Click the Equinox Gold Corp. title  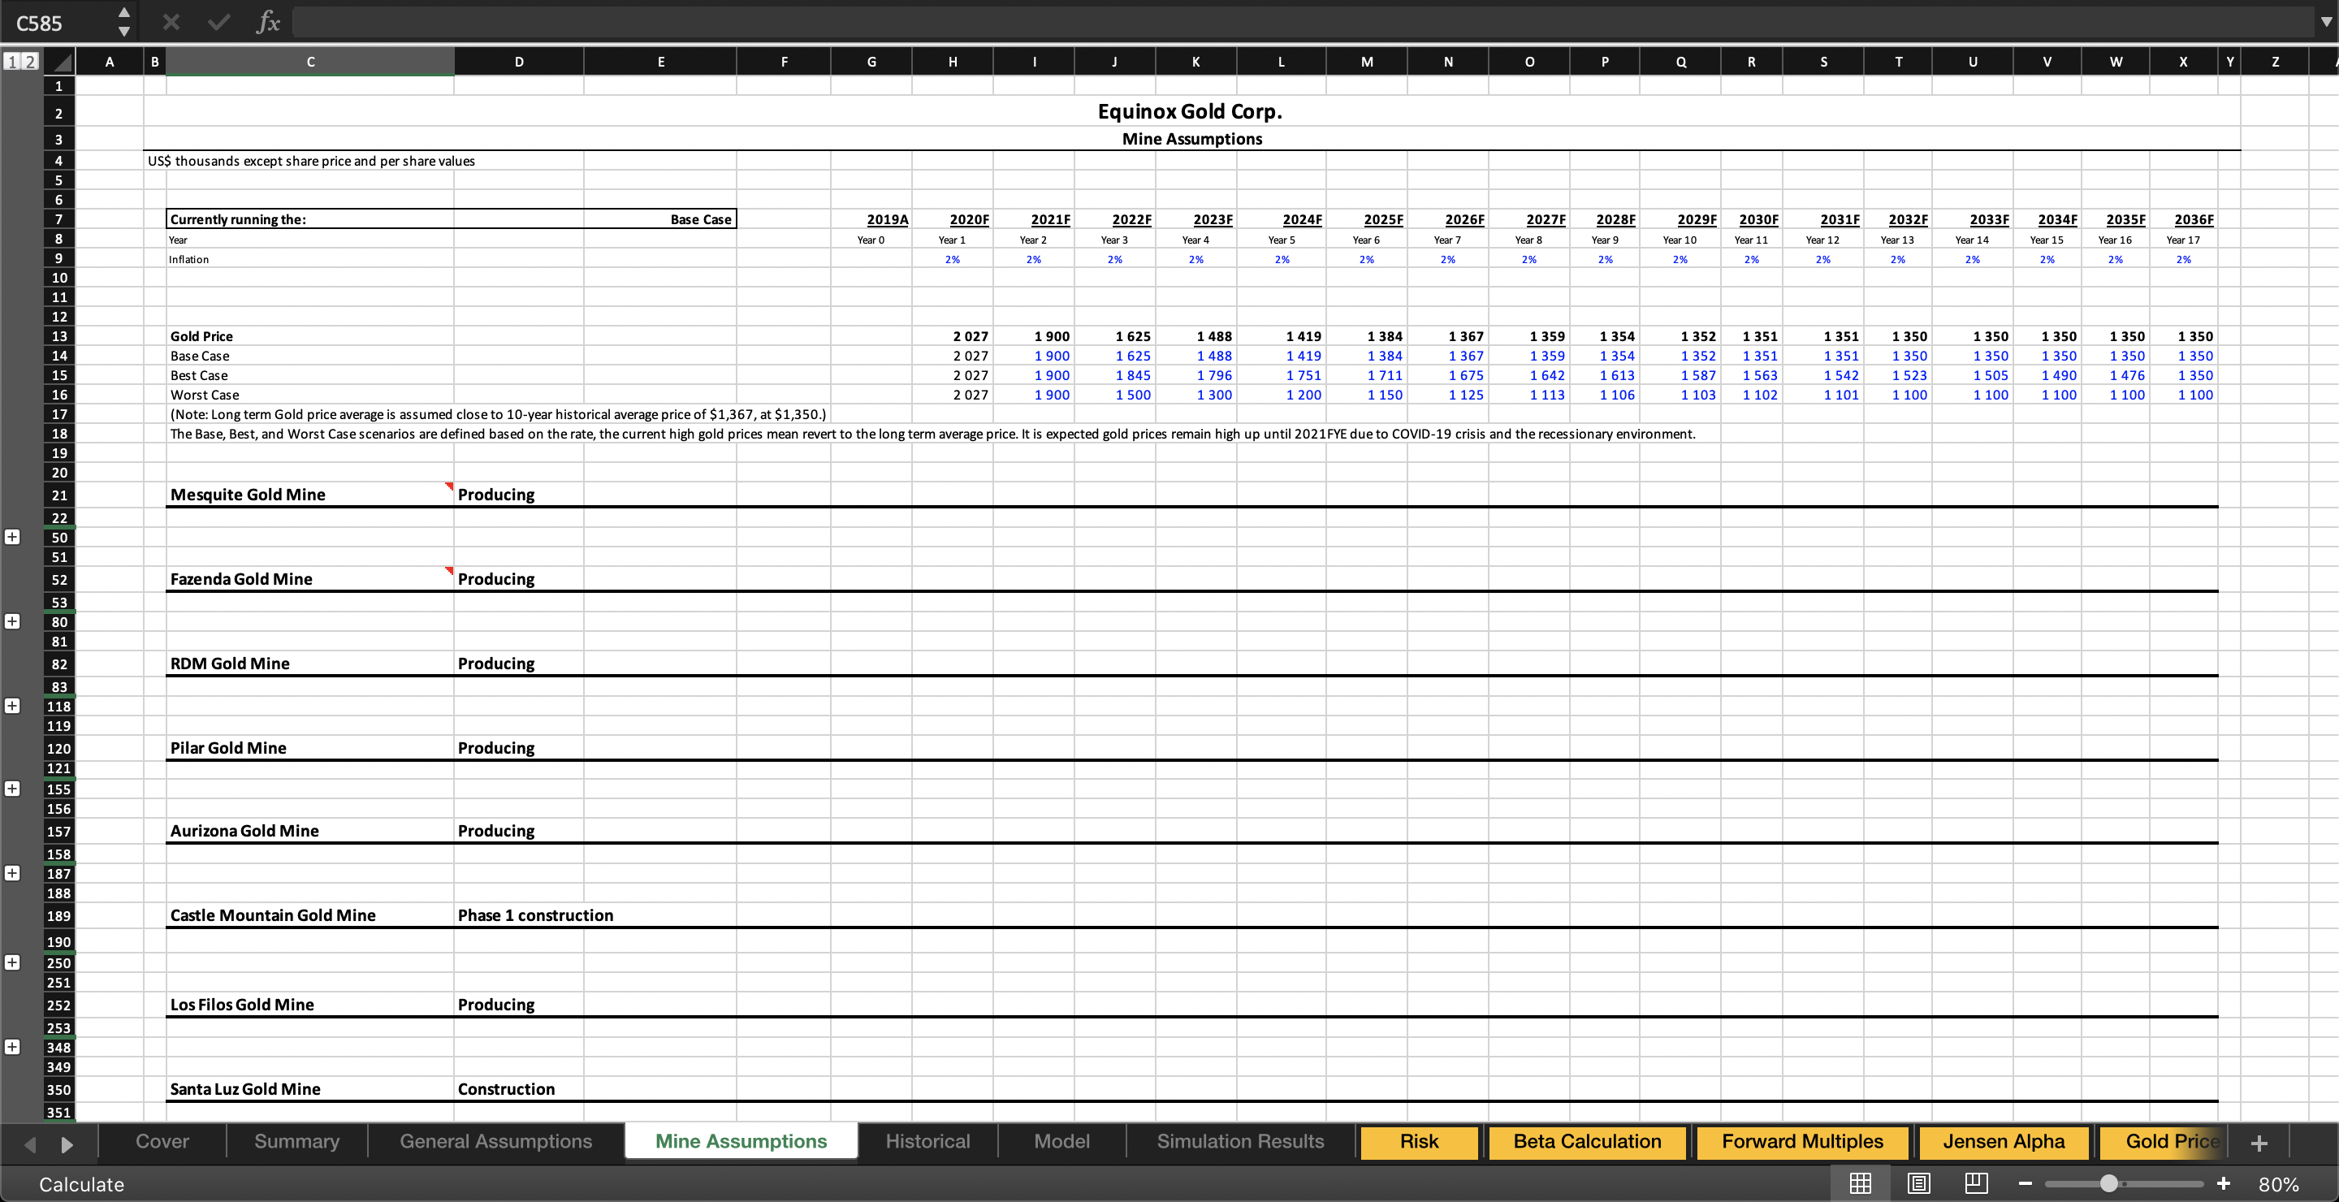[x=1191, y=111]
